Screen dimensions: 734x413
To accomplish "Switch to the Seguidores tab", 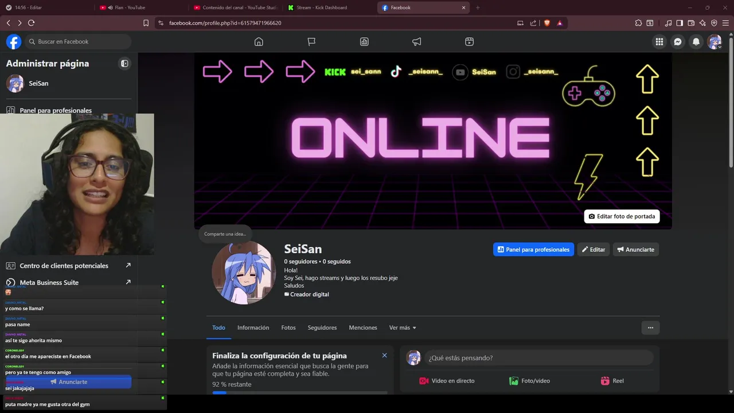I will click(322, 328).
